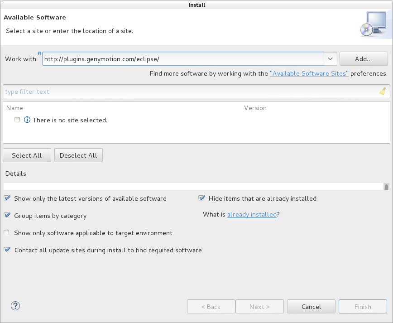Click the help question mark icon

[x=15, y=306]
